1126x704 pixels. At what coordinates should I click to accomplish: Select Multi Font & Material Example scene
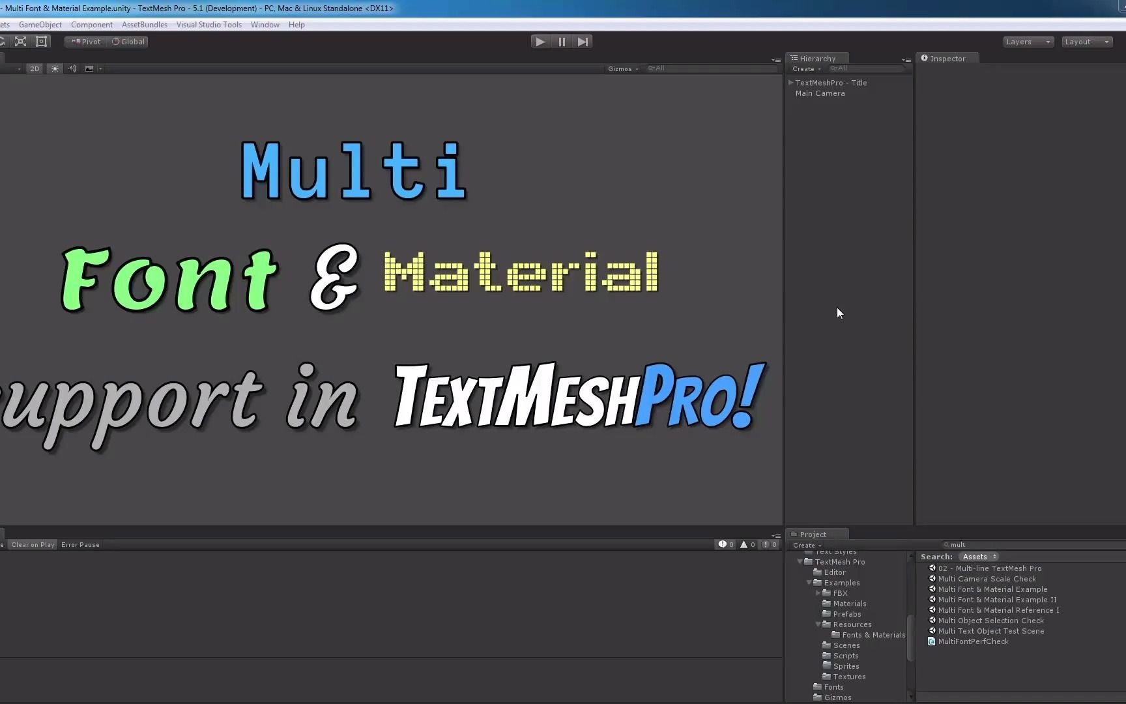(x=992, y=589)
